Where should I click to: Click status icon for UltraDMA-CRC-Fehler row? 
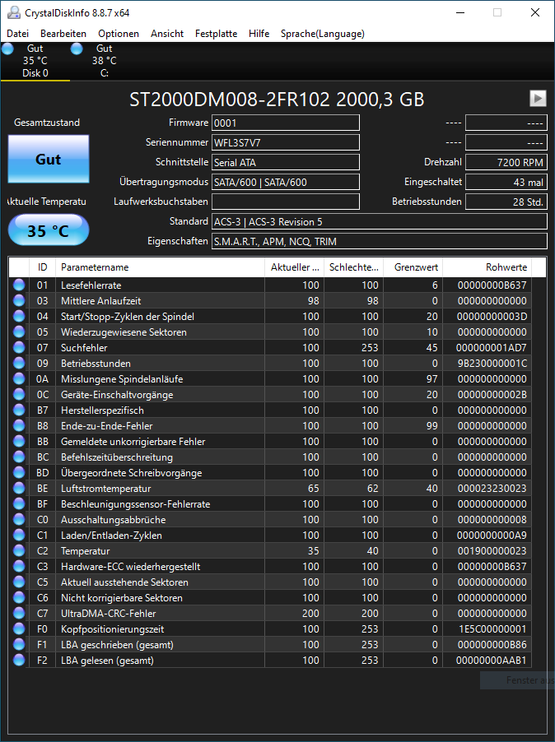point(19,613)
